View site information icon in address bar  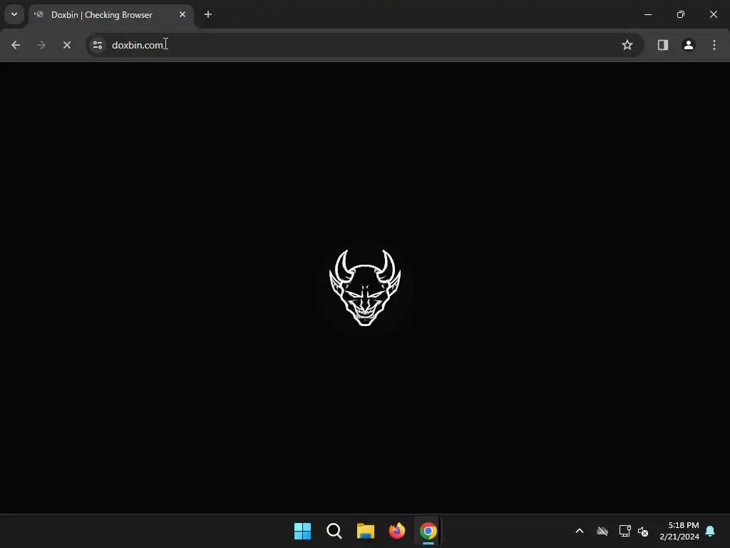pos(98,45)
